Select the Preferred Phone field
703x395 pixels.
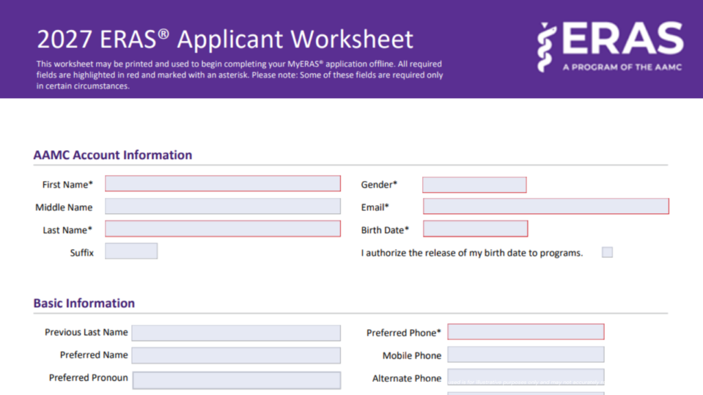pos(526,332)
